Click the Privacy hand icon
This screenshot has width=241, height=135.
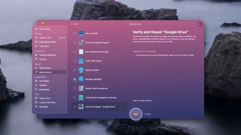[x=36, y=59]
